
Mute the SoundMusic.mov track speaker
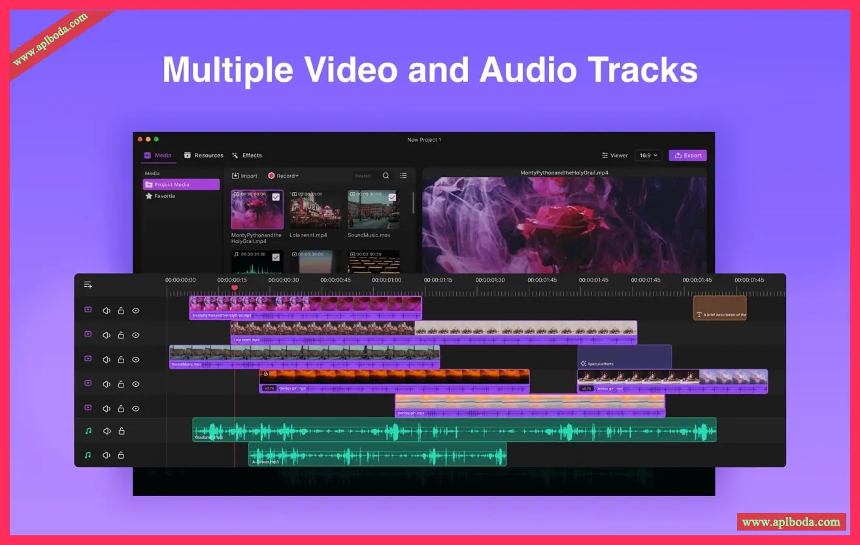107,359
